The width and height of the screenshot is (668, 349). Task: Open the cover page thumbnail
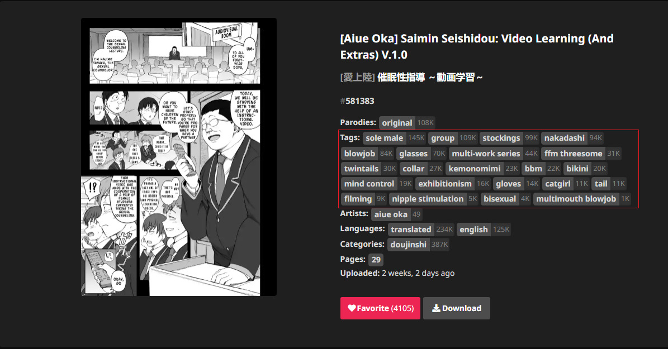[x=179, y=157]
